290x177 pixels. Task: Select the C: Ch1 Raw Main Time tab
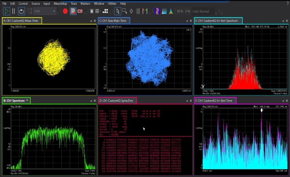(114, 21)
